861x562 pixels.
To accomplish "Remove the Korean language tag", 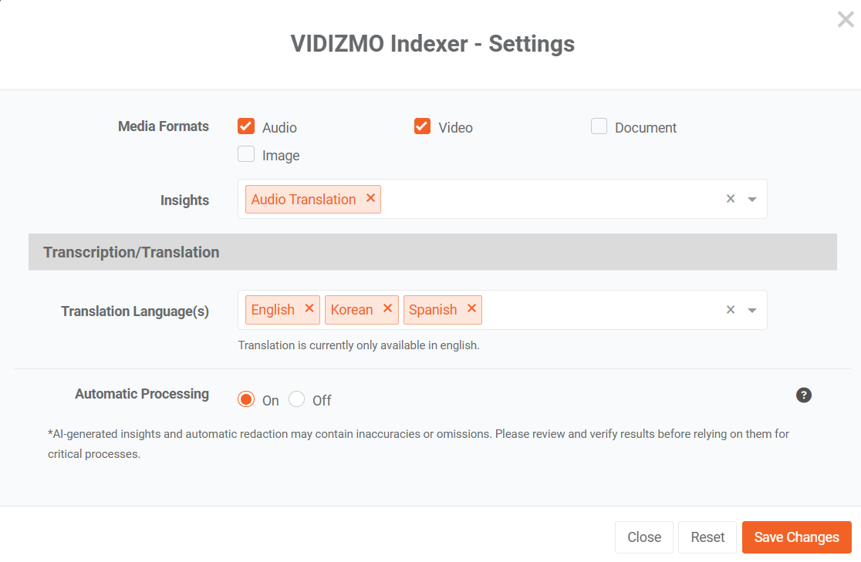I will coord(387,309).
